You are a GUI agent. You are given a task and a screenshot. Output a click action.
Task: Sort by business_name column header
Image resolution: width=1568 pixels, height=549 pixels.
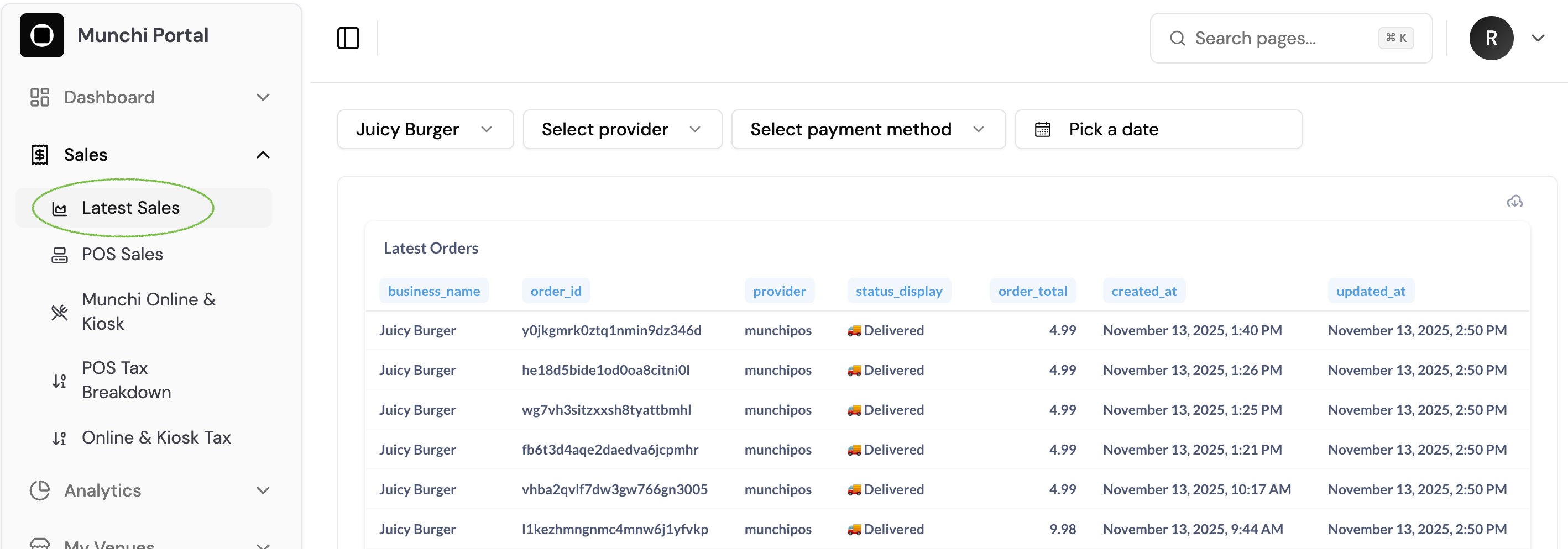[x=434, y=291]
